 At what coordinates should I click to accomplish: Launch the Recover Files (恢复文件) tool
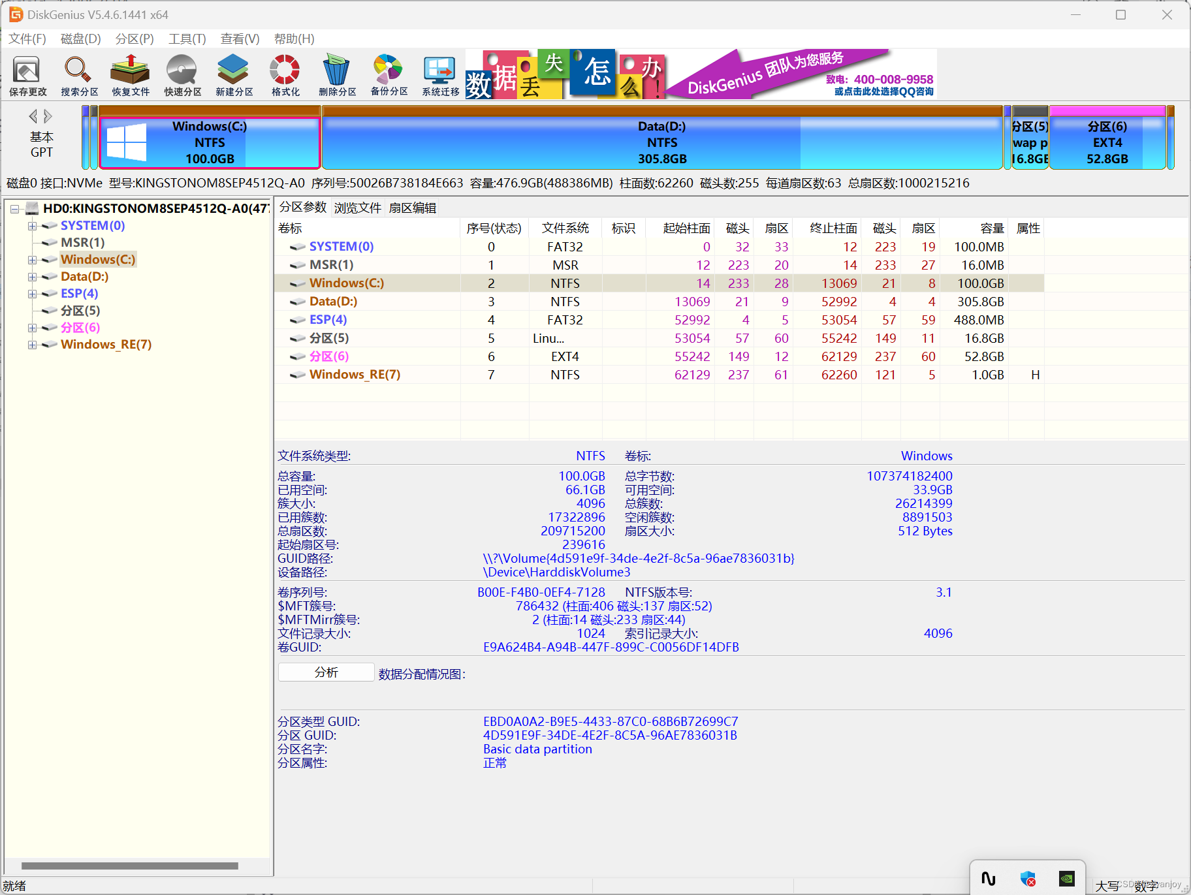[131, 75]
